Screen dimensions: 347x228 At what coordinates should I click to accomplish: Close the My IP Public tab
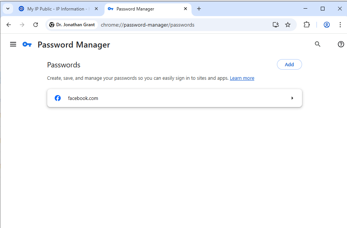(97, 9)
